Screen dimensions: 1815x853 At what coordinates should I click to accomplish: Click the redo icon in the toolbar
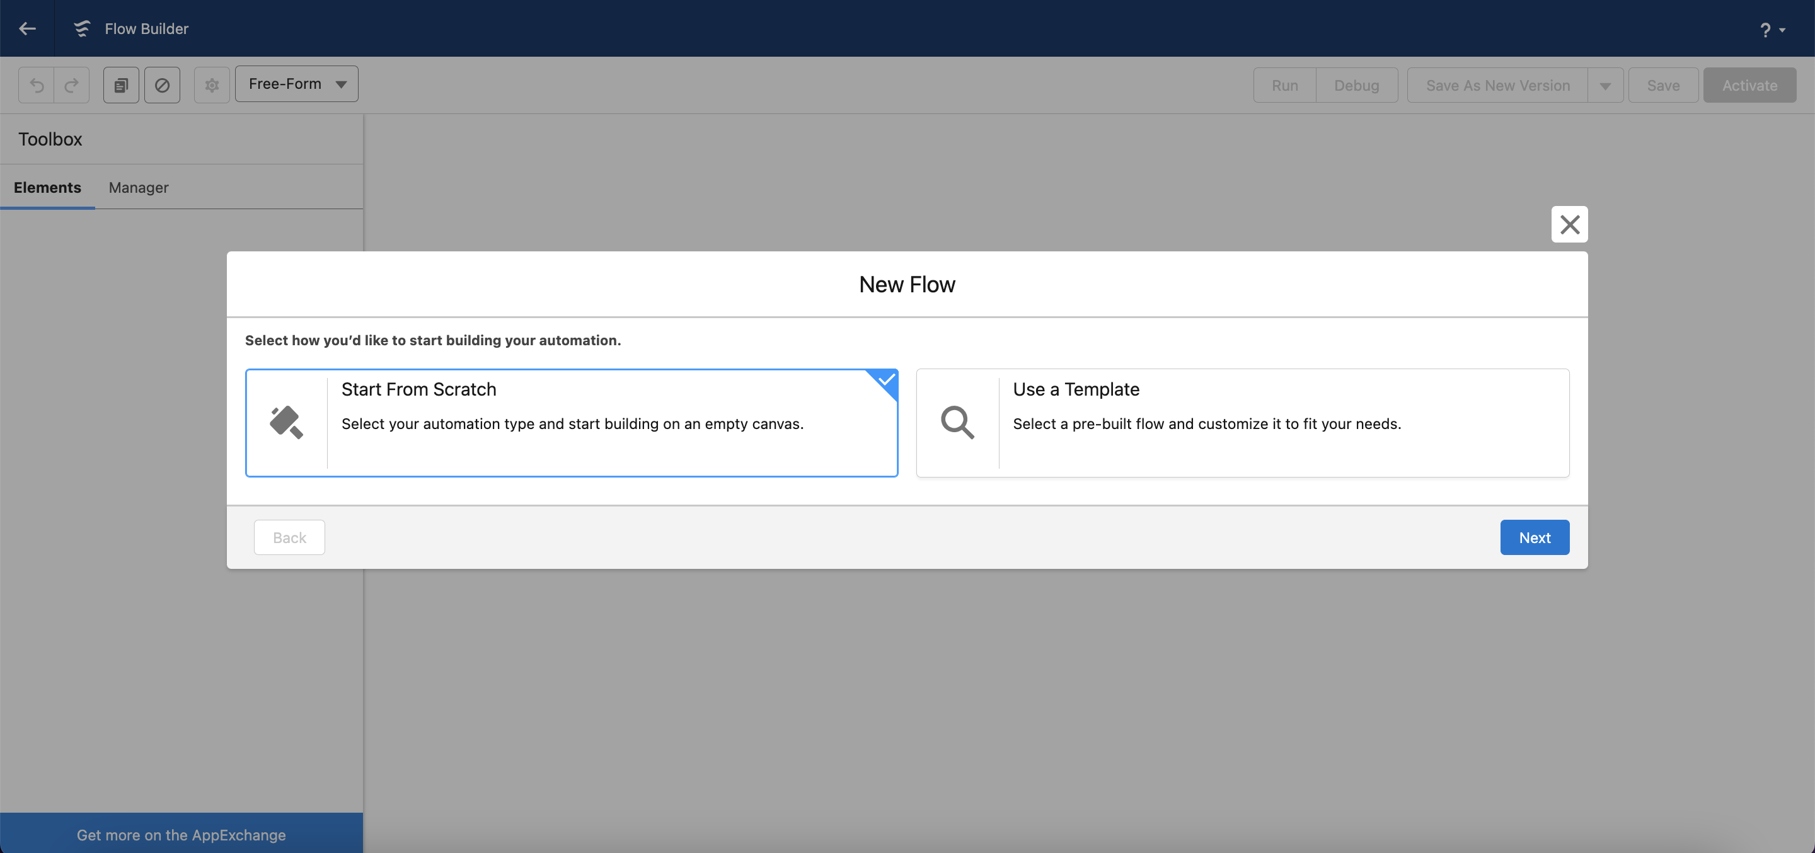tap(71, 84)
